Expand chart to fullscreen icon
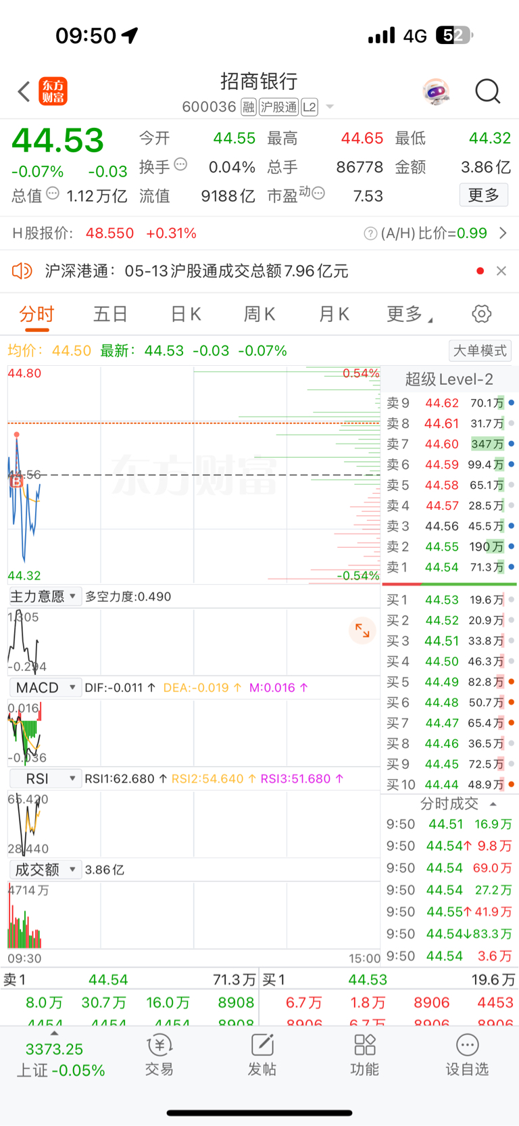This screenshot has height=1126, width=519. click(x=362, y=630)
